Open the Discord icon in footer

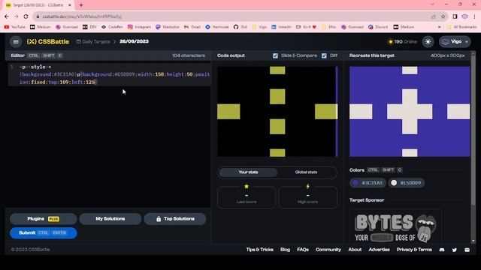point(442,250)
